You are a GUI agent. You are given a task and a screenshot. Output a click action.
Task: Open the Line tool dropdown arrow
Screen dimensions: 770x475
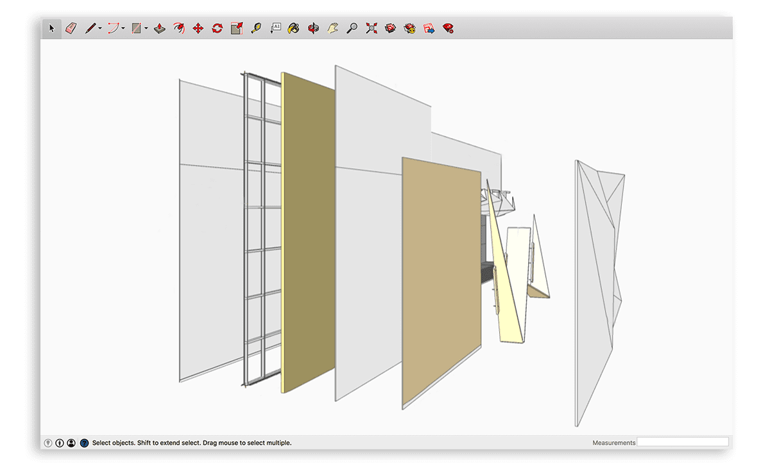pos(99,29)
